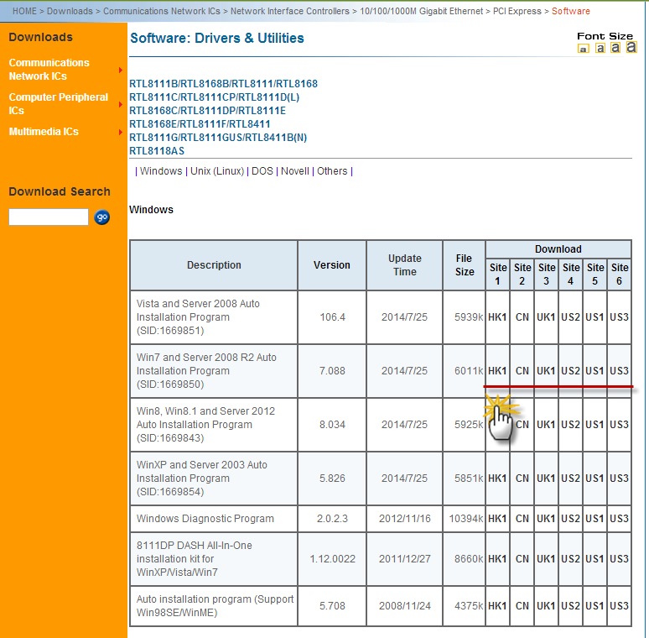Expand Communications Network ICs arrow

pyautogui.click(x=121, y=70)
